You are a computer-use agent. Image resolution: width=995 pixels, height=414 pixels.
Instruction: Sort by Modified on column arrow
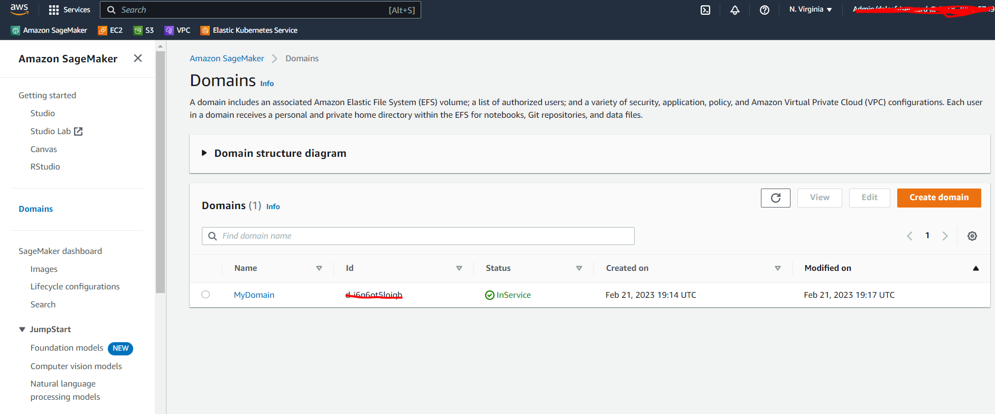coord(976,268)
